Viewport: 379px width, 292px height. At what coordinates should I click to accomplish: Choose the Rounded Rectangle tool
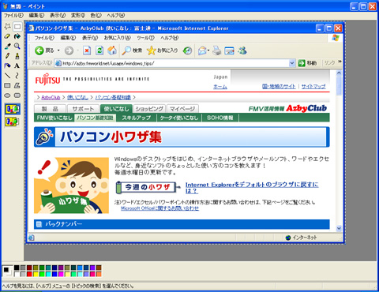(17, 95)
